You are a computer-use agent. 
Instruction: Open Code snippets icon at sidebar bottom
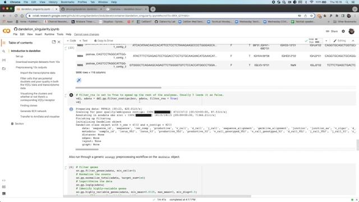pos(4,181)
